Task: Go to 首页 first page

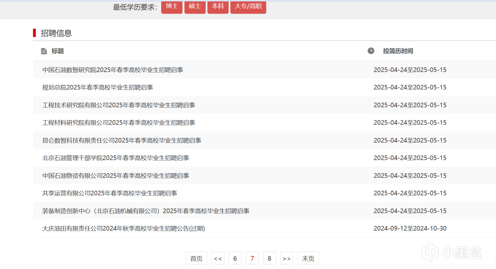Action: point(196,258)
